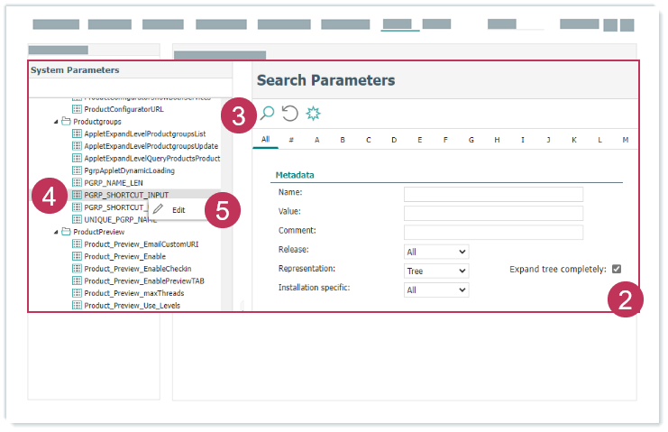Select the letter E filter tab

tap(420, 140)
